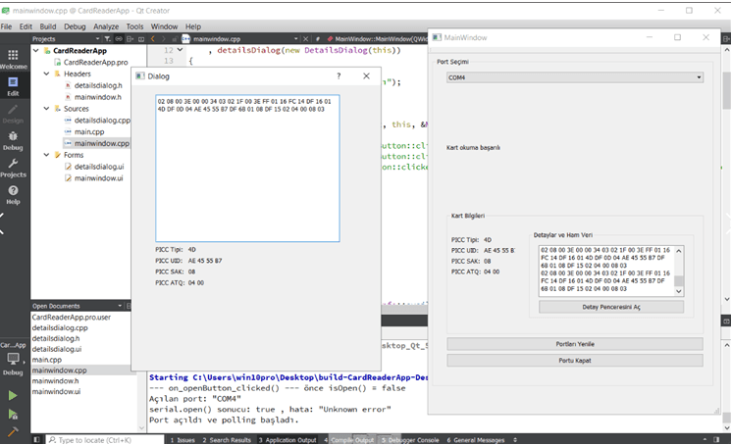The height and width of the screenshot is (445, 731).
Task: Switch to Debug mode in sidebar
Action: click(13, 140)
